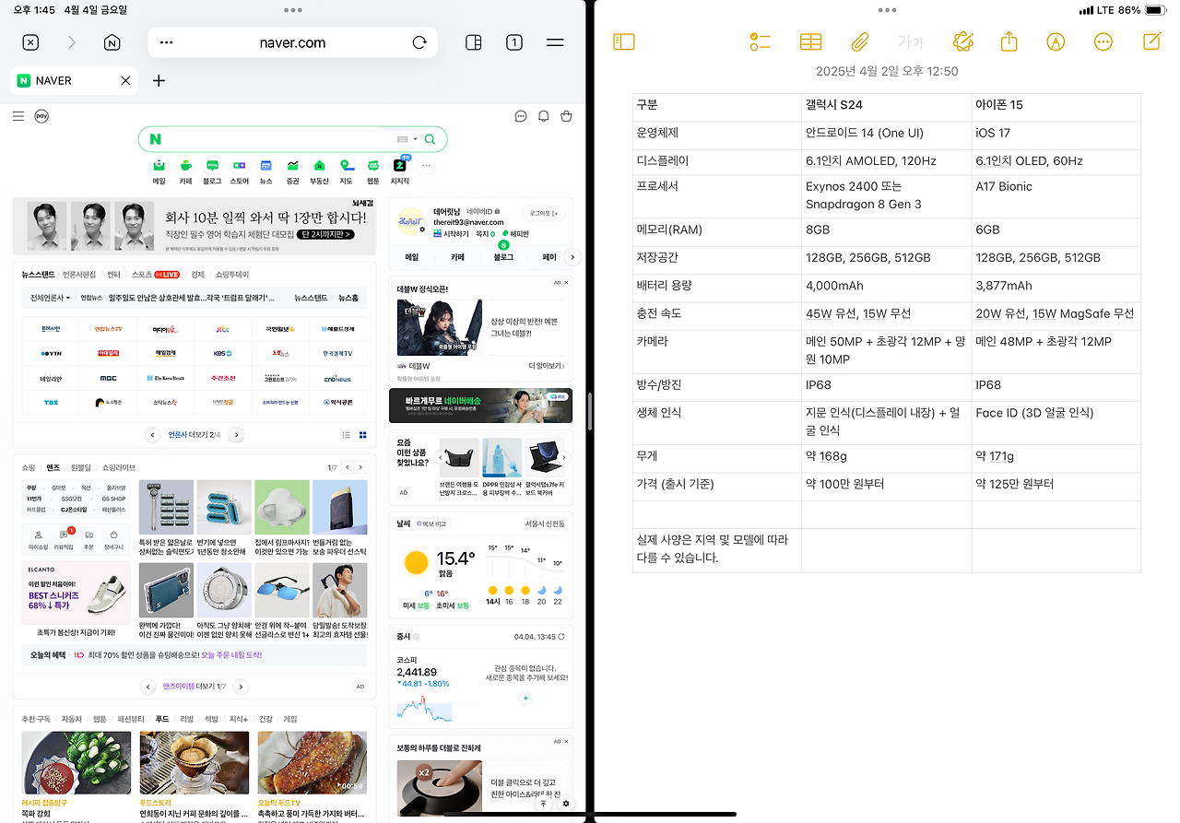The image size is (1180, 823).
Task: Select the 원뿔딜 shopping tab
Action: (81, 467)
